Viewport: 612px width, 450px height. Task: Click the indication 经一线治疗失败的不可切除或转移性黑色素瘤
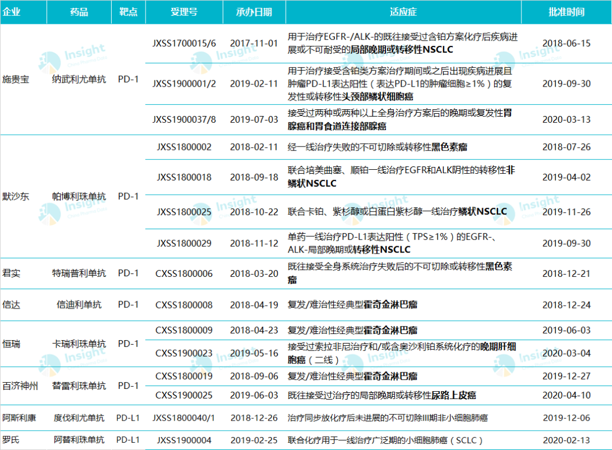pos(377,147)
